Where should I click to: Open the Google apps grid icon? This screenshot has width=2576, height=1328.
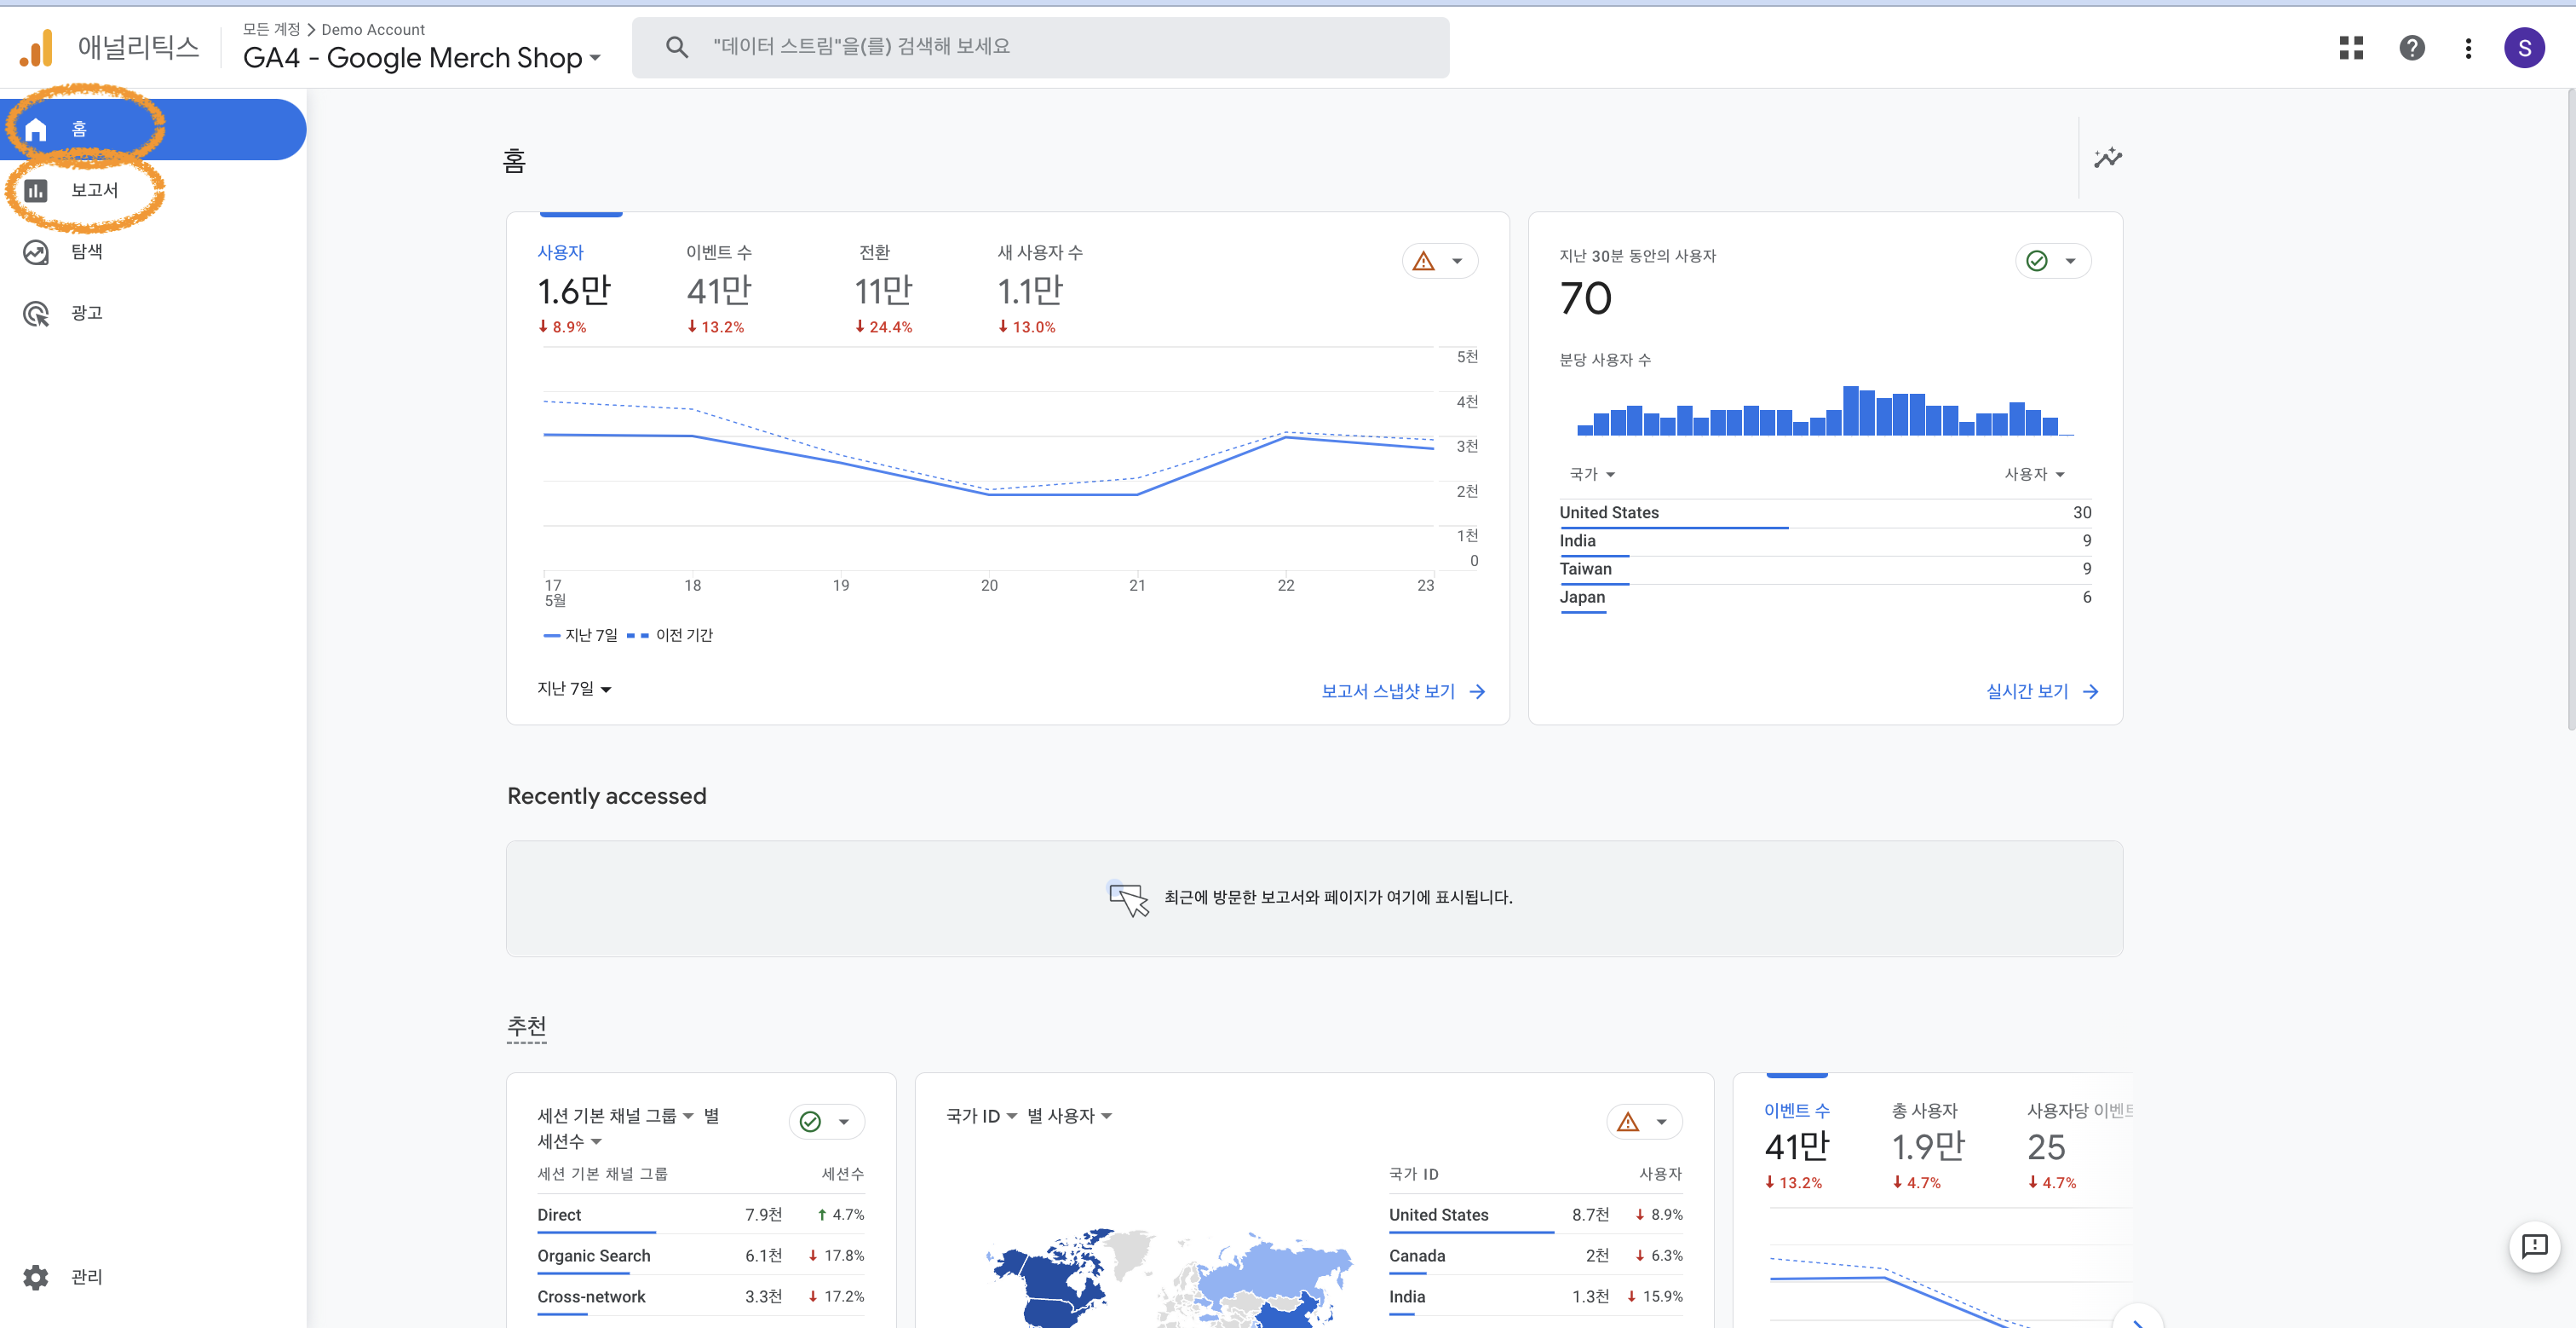click(2351, 47)
